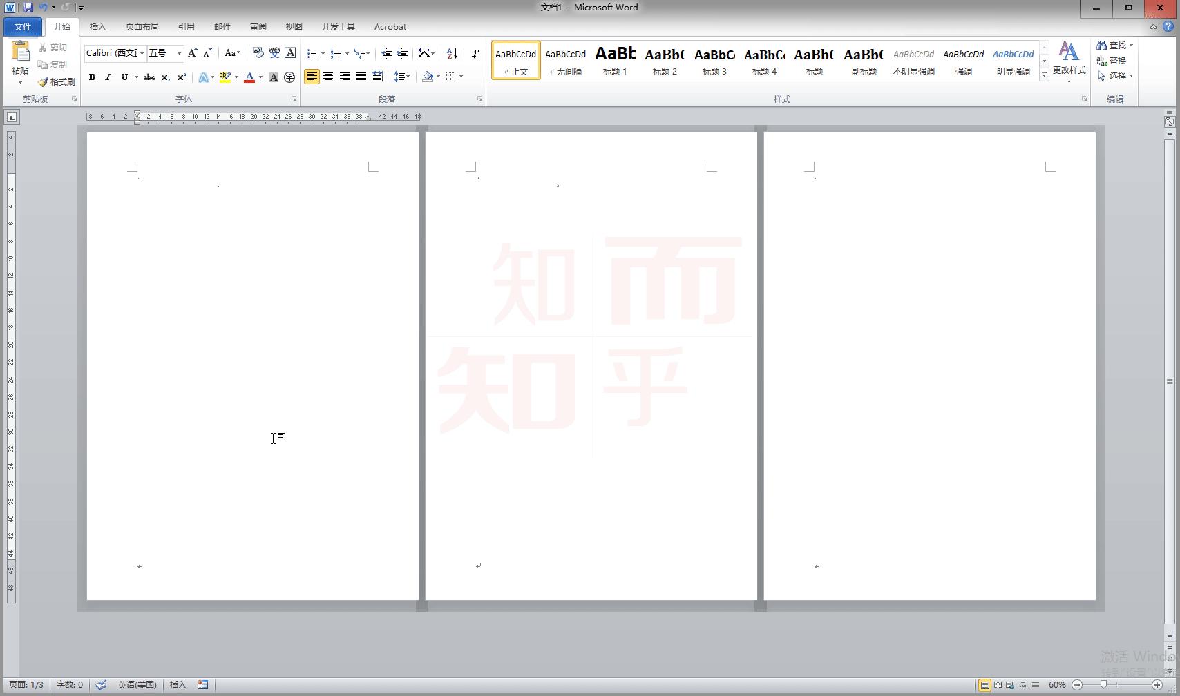Apply superscript formatting
This screenshot has height=696, width=1180.
(180, 77)
